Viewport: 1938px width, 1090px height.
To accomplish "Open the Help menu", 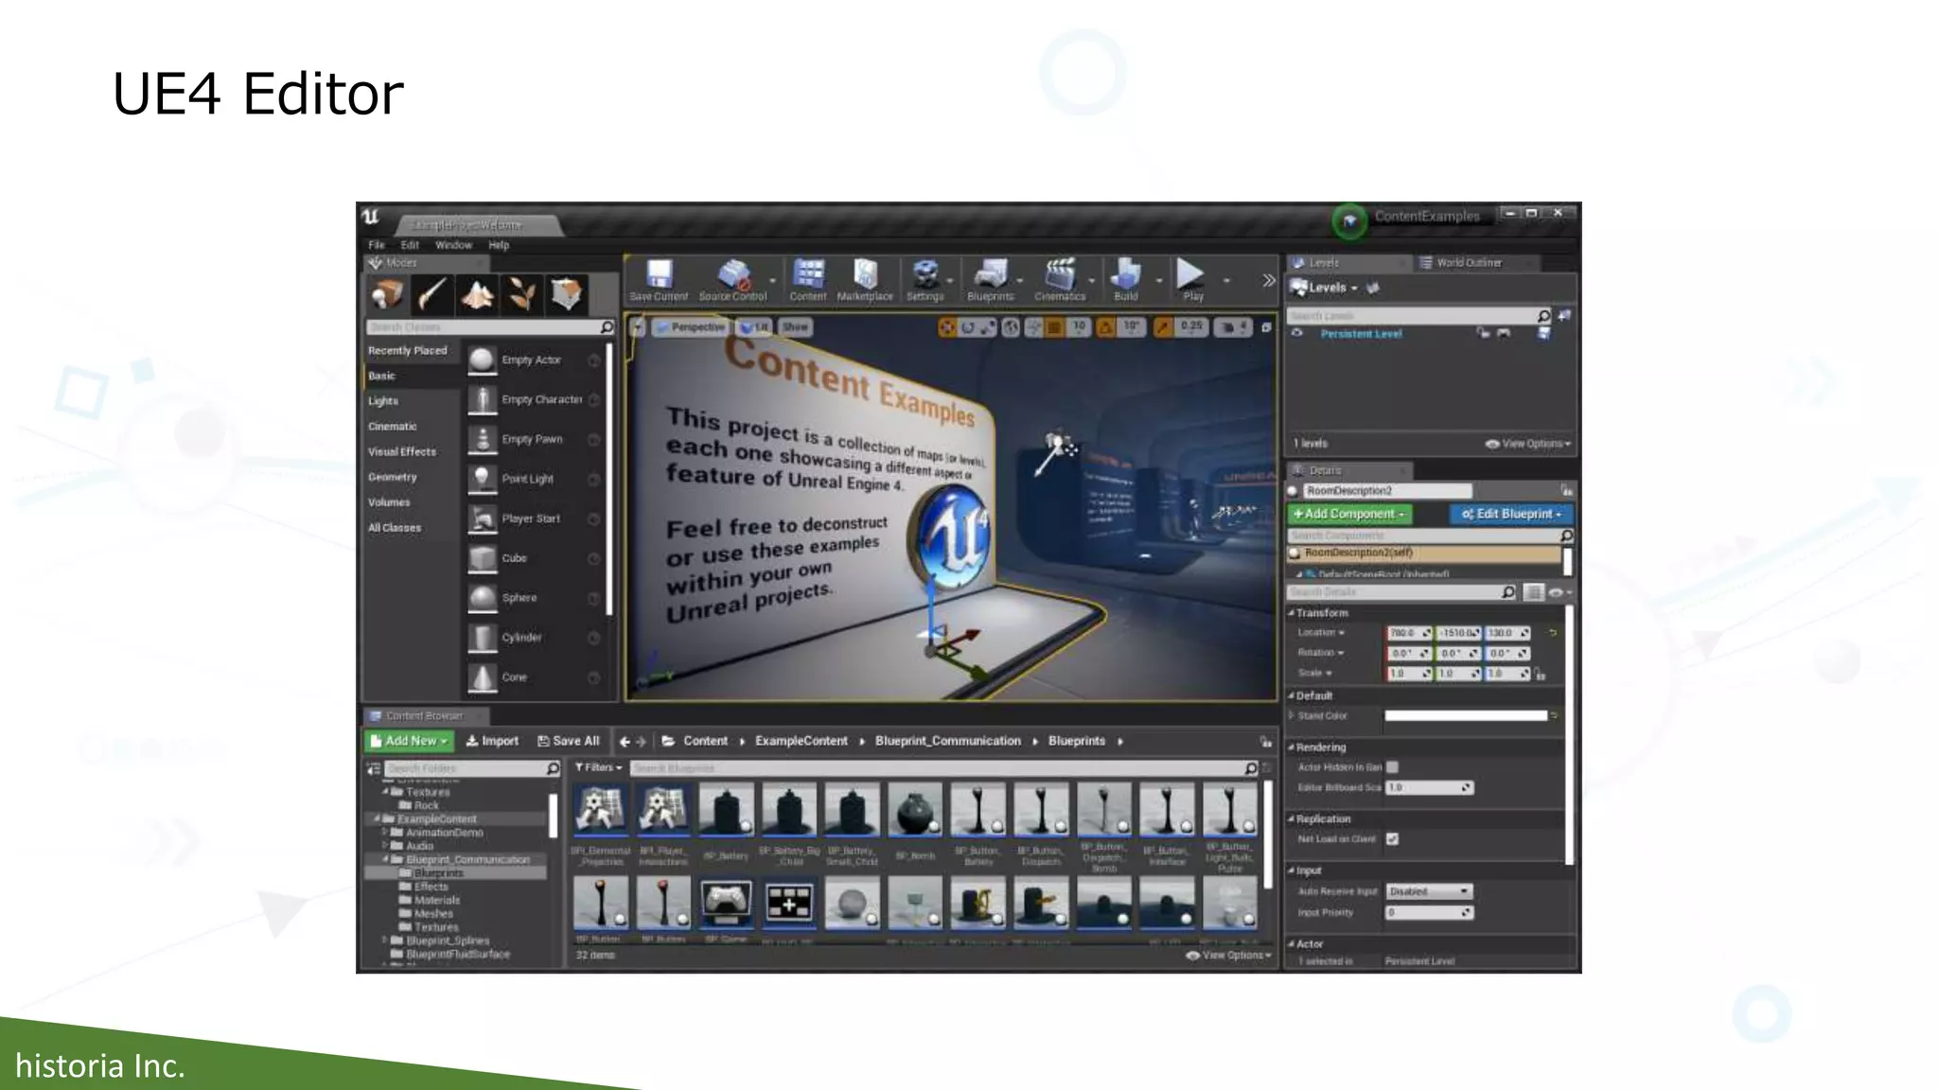I will click(499, 245).
